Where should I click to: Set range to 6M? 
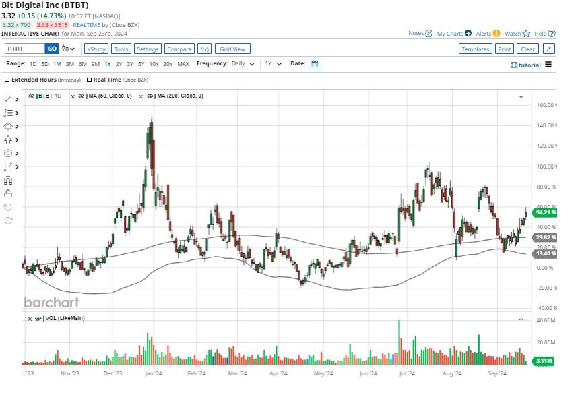pyautogui.click(x=83, y=64)
